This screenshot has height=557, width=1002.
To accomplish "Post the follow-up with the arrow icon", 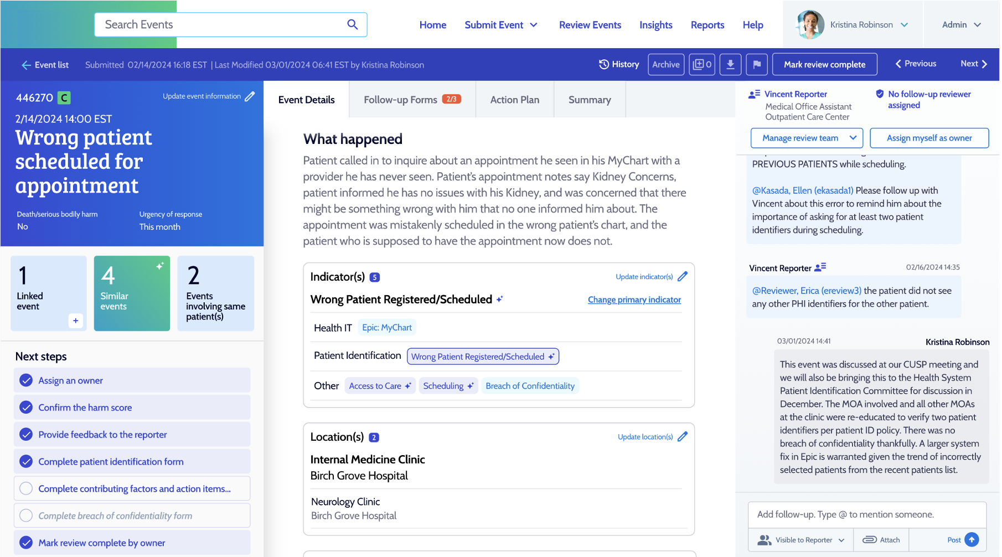I will coord(971,539).
